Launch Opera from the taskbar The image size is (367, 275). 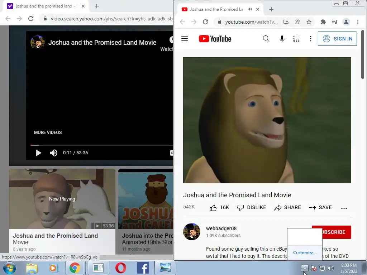tap(121, 268)
